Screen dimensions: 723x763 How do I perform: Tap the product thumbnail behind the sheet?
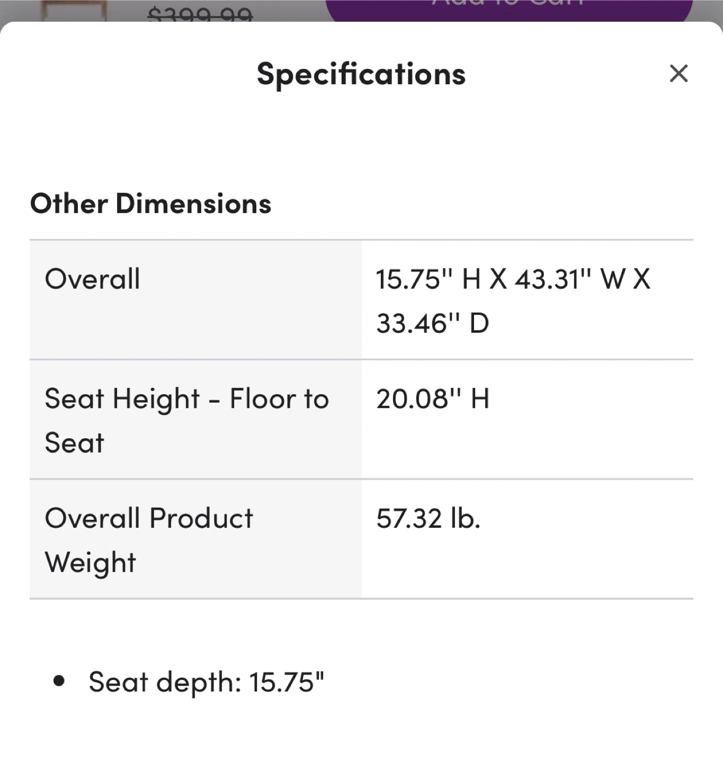click(x=75, y=11)
